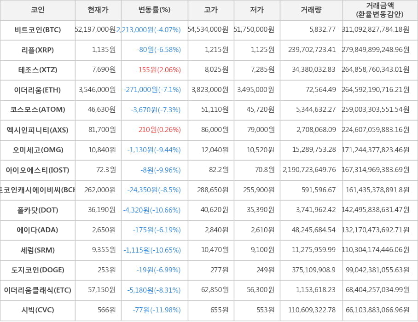Select the 리플(XRP) coin name
This screenshot has width=418, height=322.
tap(38, 50)
